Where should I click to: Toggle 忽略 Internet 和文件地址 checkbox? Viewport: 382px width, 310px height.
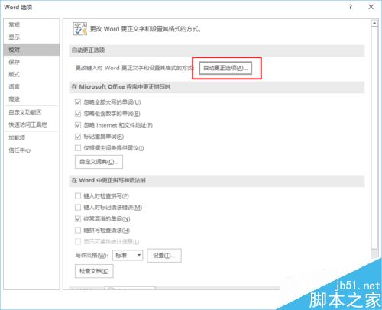click(78, 125)
